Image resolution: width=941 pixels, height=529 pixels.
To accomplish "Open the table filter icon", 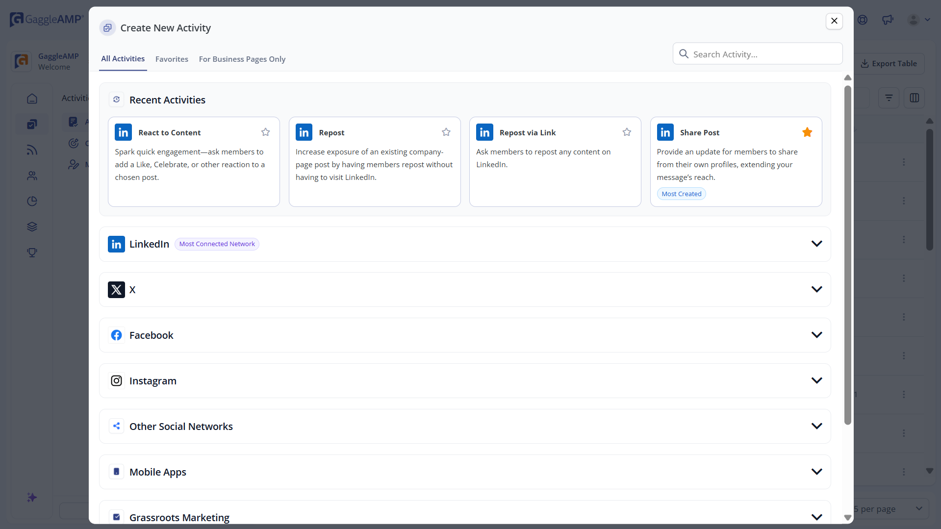I will [889, 98].
